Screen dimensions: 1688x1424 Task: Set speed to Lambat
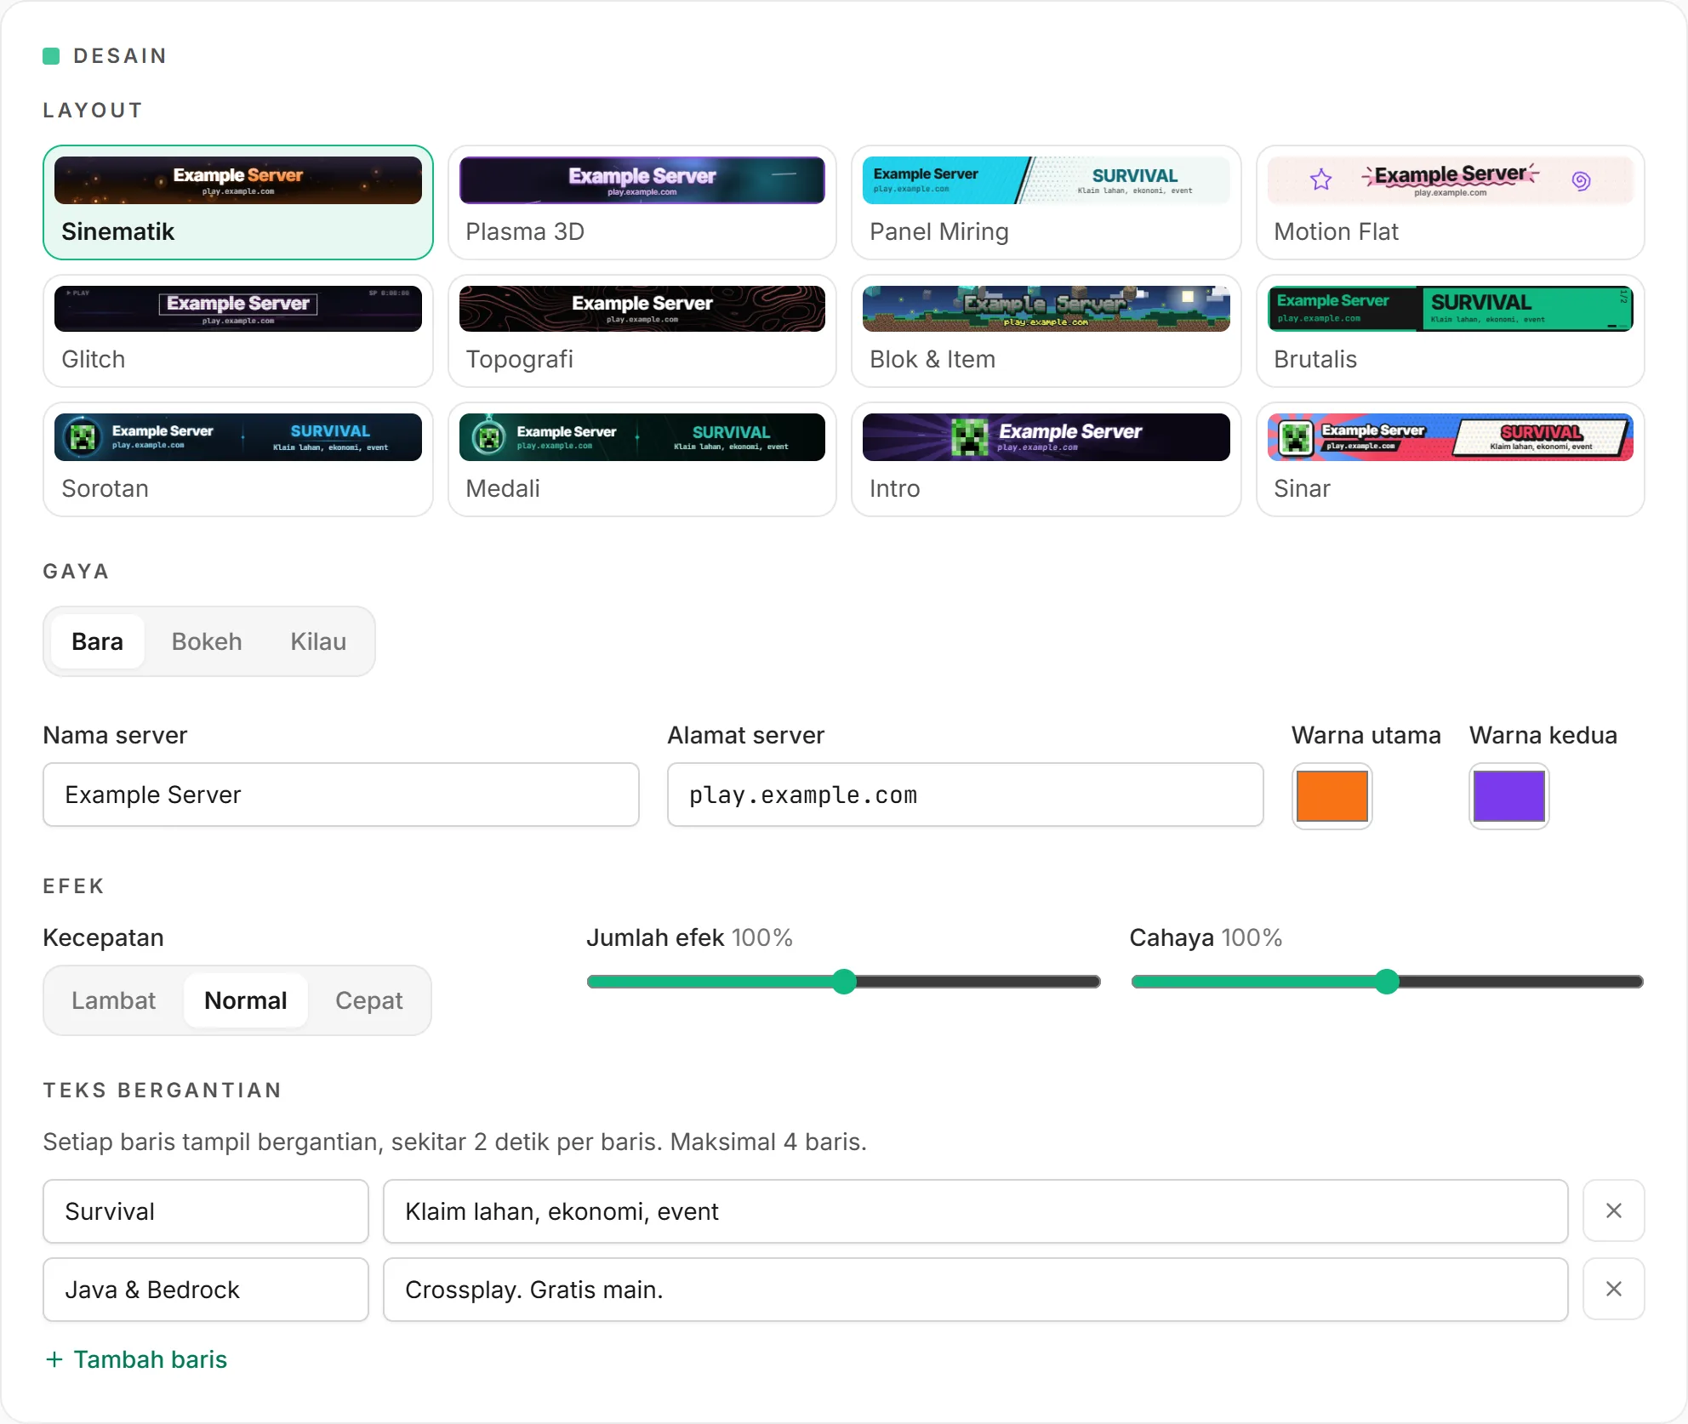coord(114,1000)
